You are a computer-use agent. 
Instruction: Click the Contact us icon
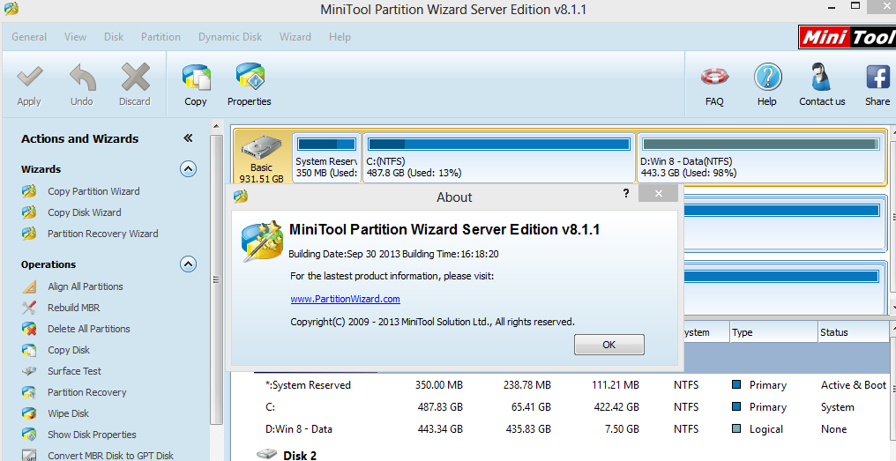[822, 77]
